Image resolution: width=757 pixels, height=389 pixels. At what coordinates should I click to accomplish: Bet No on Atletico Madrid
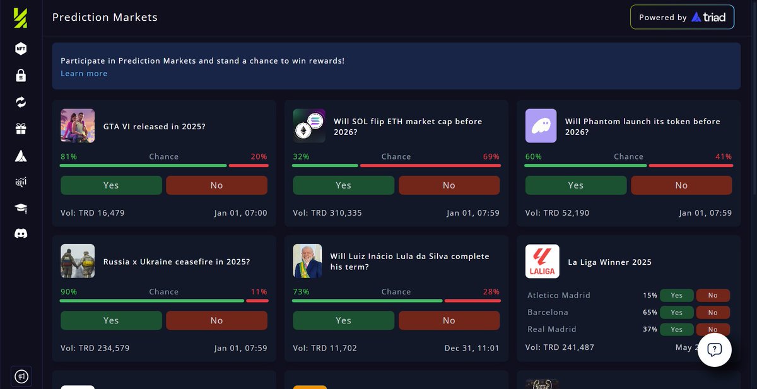click(x=713, y=295)
